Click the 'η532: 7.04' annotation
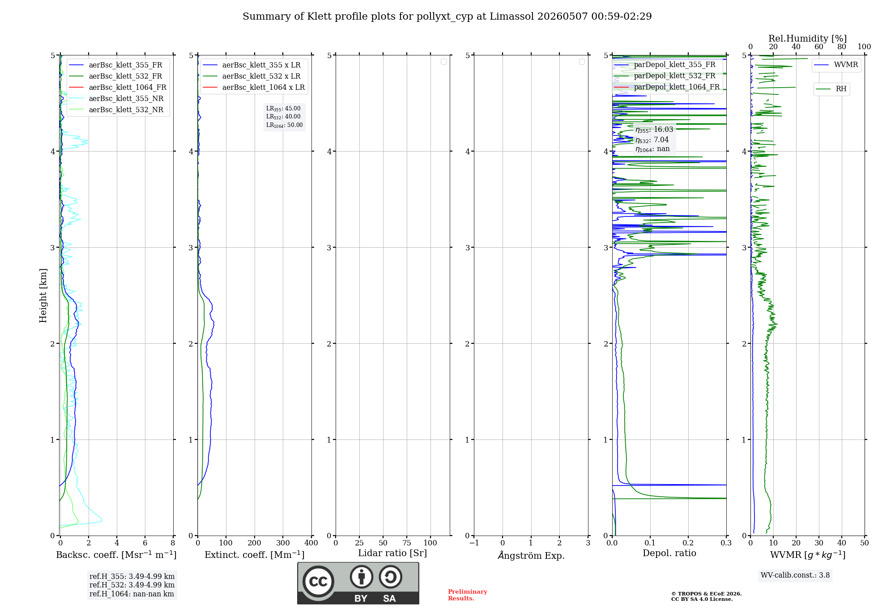The width and height of the screenshot is (895, 608). [x=652, y=140]
